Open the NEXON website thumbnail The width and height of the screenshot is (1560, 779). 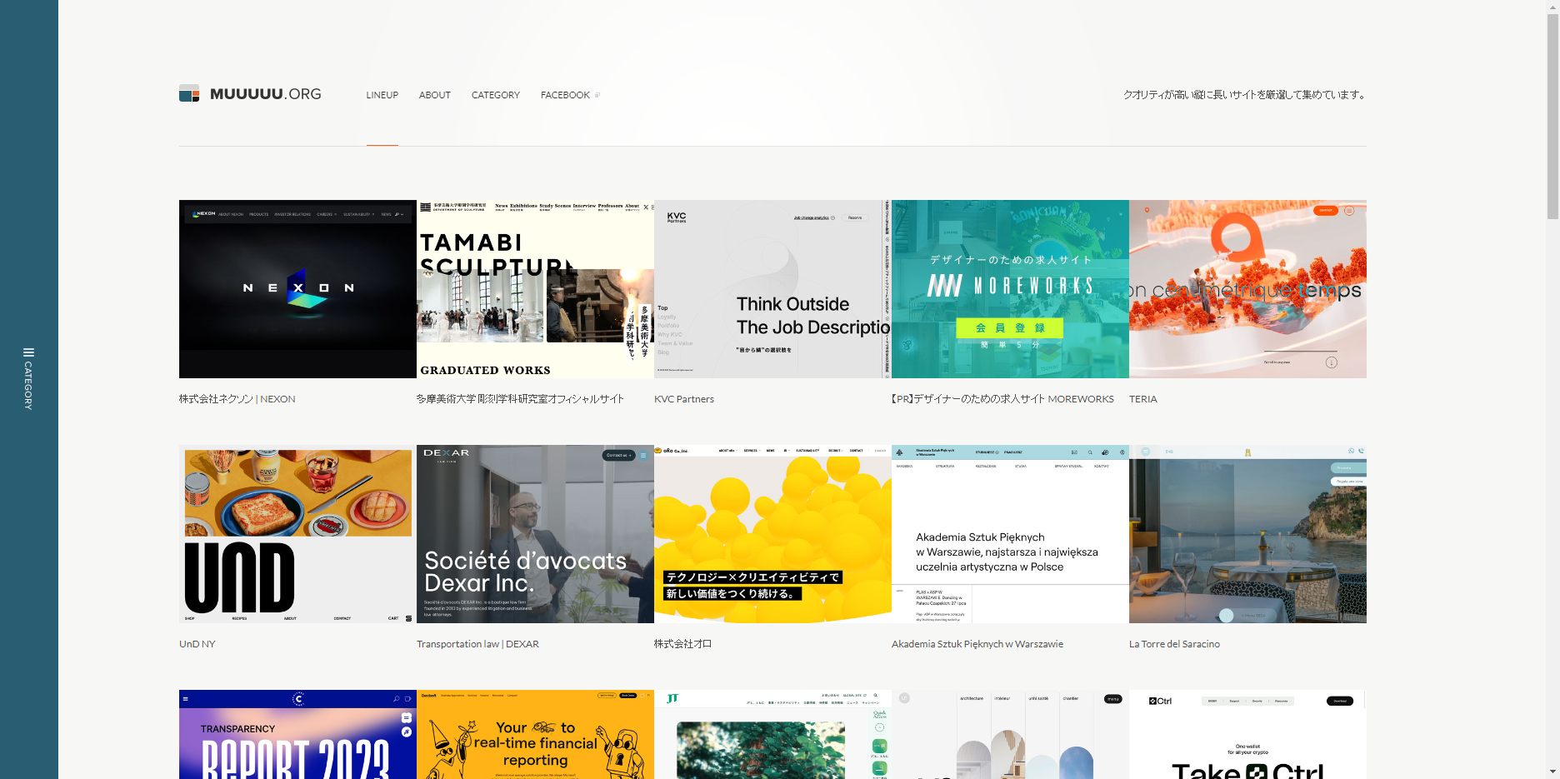pos(297,289)
